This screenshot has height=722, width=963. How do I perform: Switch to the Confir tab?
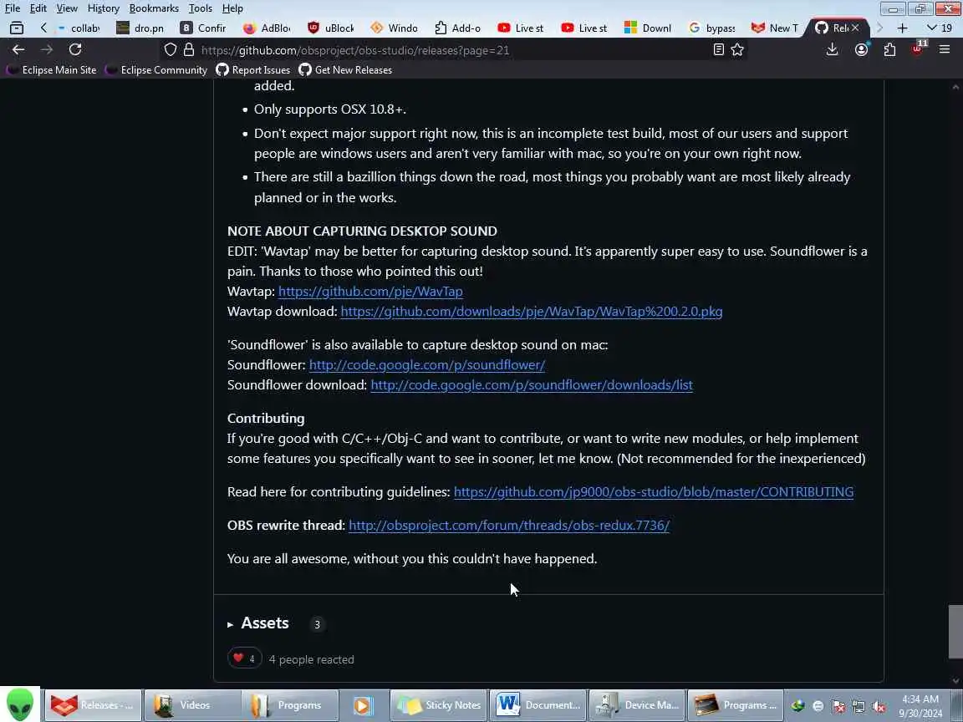click(205, 28)
